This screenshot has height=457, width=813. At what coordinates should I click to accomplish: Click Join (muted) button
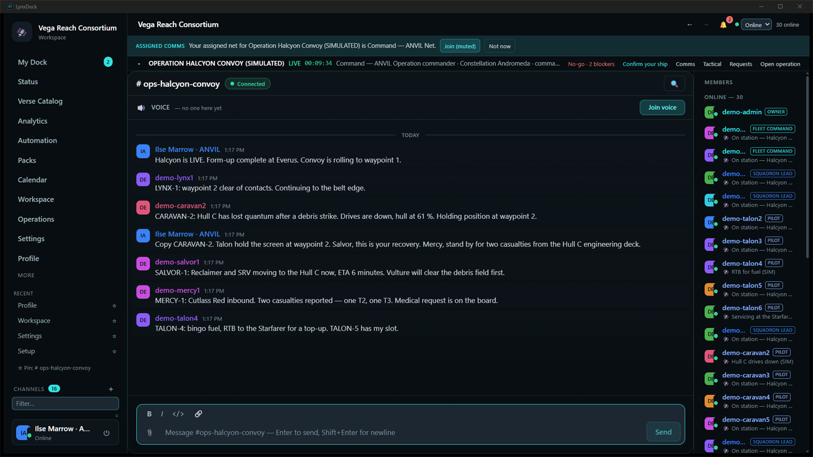point(460,46)
